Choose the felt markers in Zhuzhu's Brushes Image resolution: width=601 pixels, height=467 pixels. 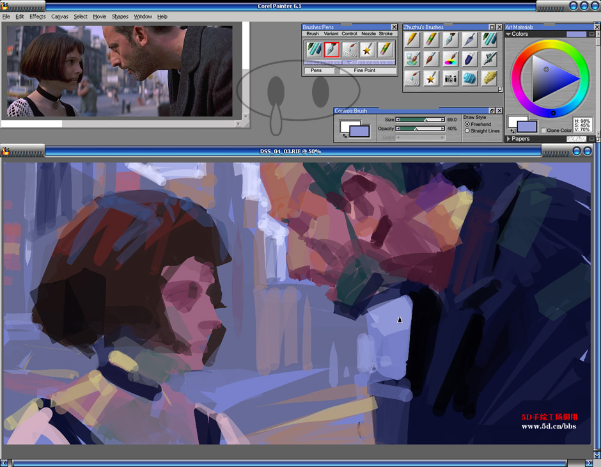pyautogui.click(x=490, y=40)
